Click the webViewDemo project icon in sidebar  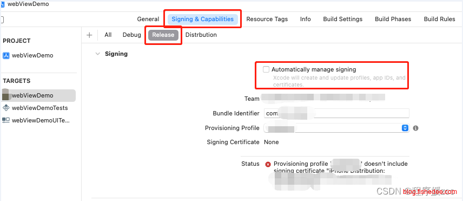point(6,55)
